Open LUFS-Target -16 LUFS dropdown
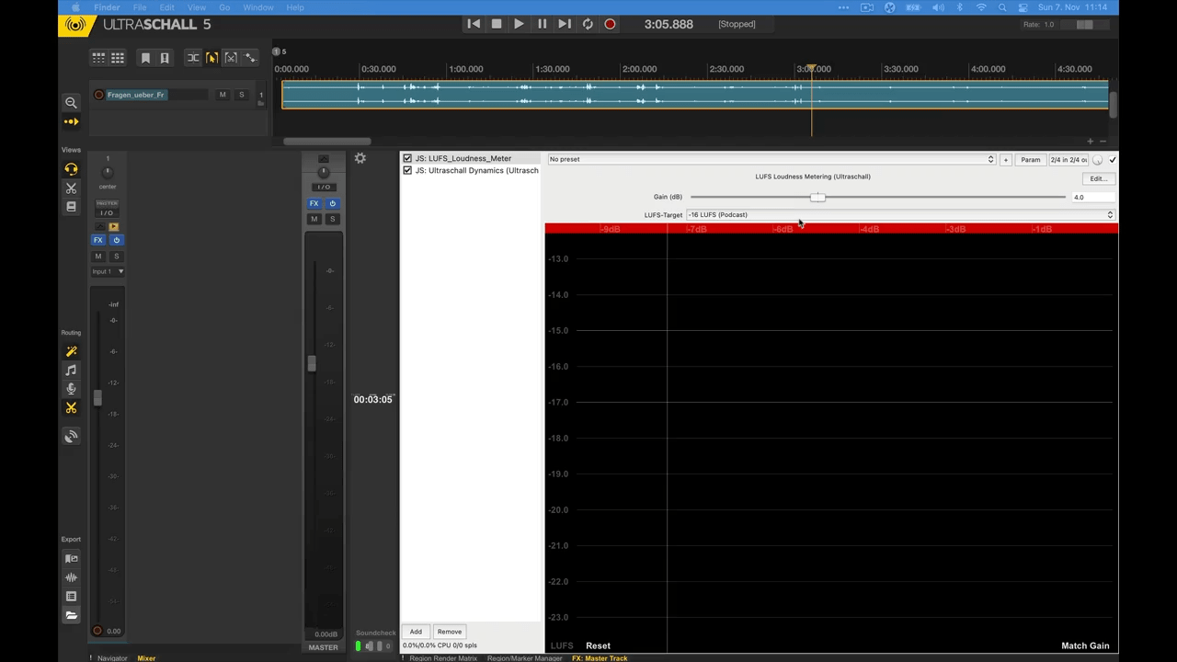1177x662 pixels. pos(900,215)
